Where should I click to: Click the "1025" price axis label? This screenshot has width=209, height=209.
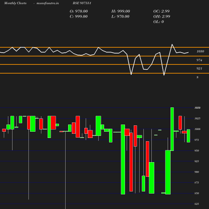197,118
